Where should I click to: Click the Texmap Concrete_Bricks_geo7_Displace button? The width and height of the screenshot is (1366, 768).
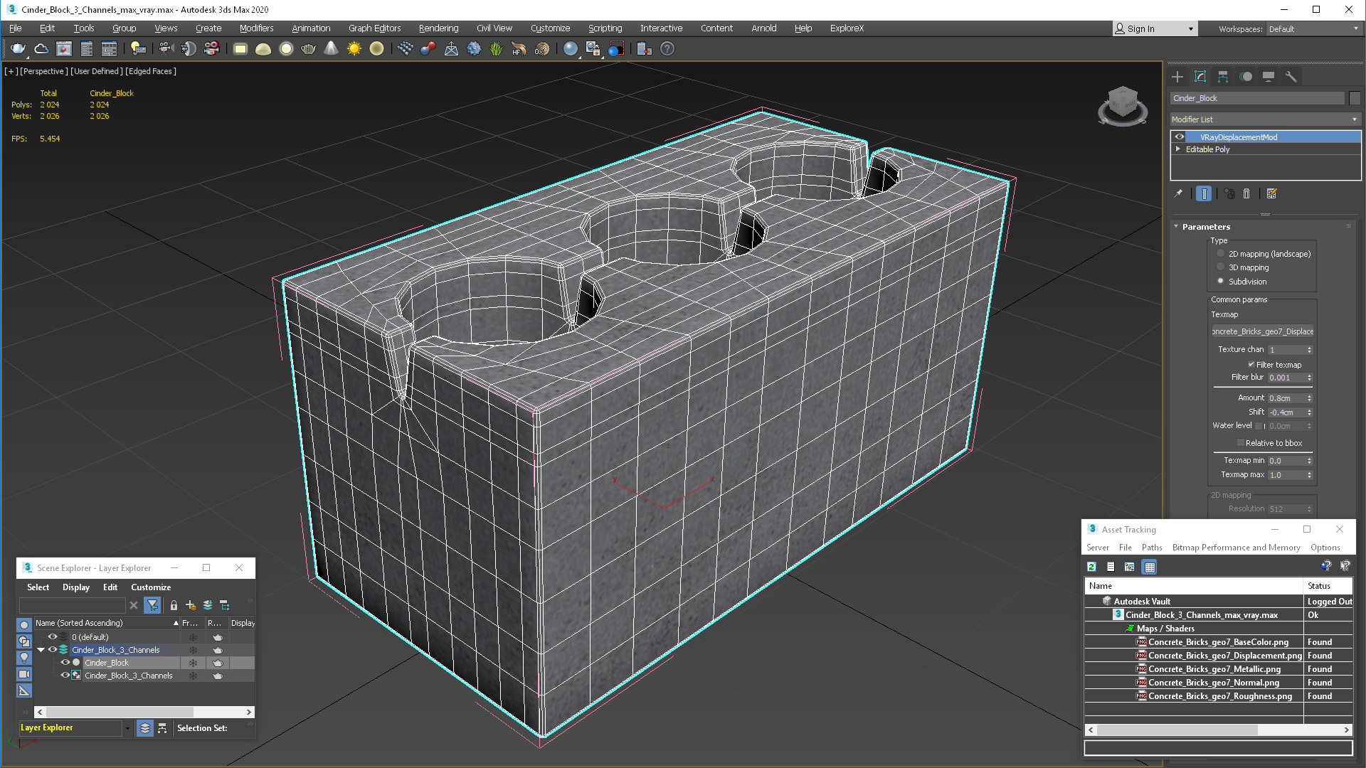(1263, 331)
